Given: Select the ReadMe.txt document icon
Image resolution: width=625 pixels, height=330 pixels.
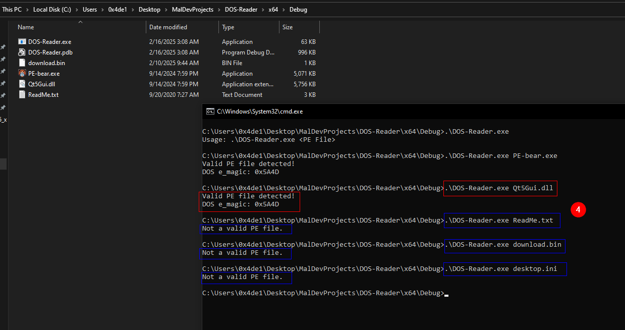Looking at the screenshot, I should coord(22,94).
